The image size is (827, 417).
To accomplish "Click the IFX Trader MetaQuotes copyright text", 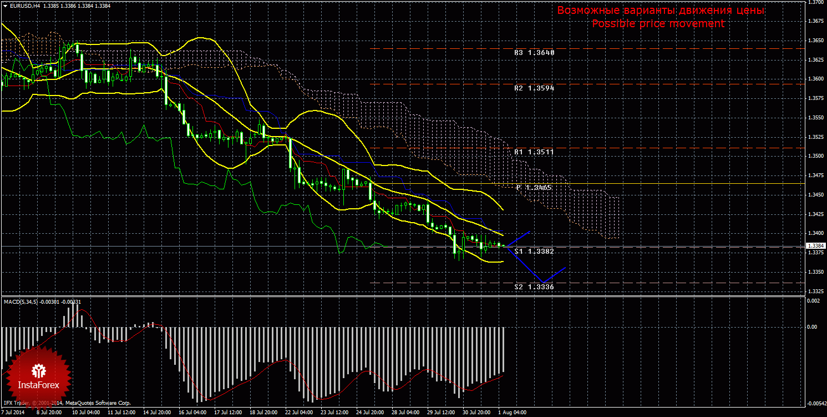I will (x=67, y=403).
